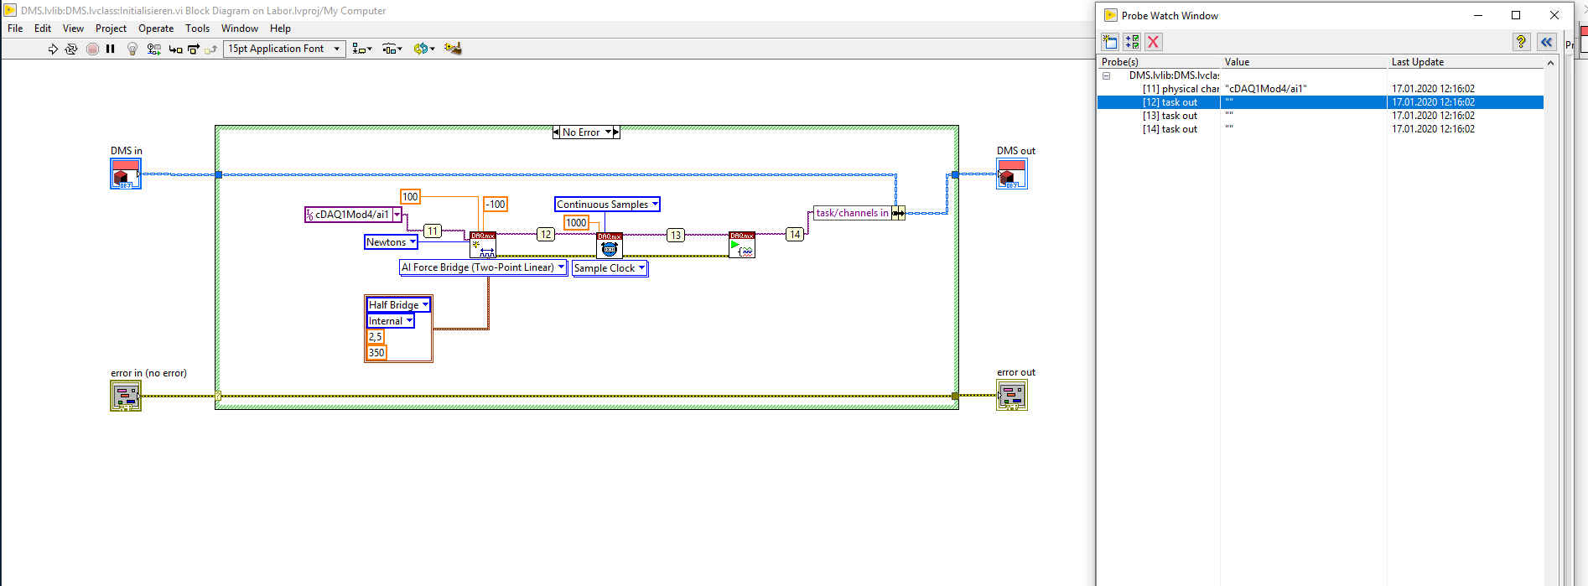Click the error out cluster terminal
The image size is (1588, 586).
click(x=1012, y=395)
